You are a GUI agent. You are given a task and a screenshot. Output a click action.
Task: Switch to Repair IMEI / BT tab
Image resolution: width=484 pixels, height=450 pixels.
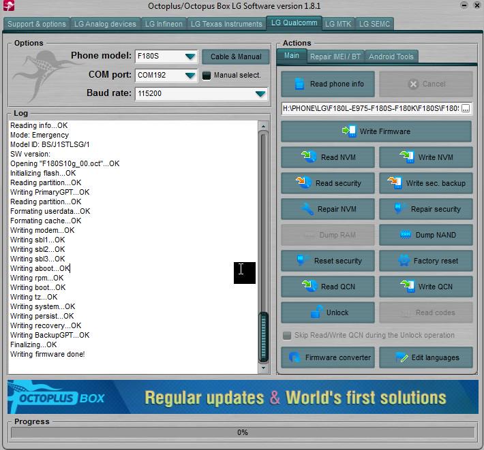[335, 57]
